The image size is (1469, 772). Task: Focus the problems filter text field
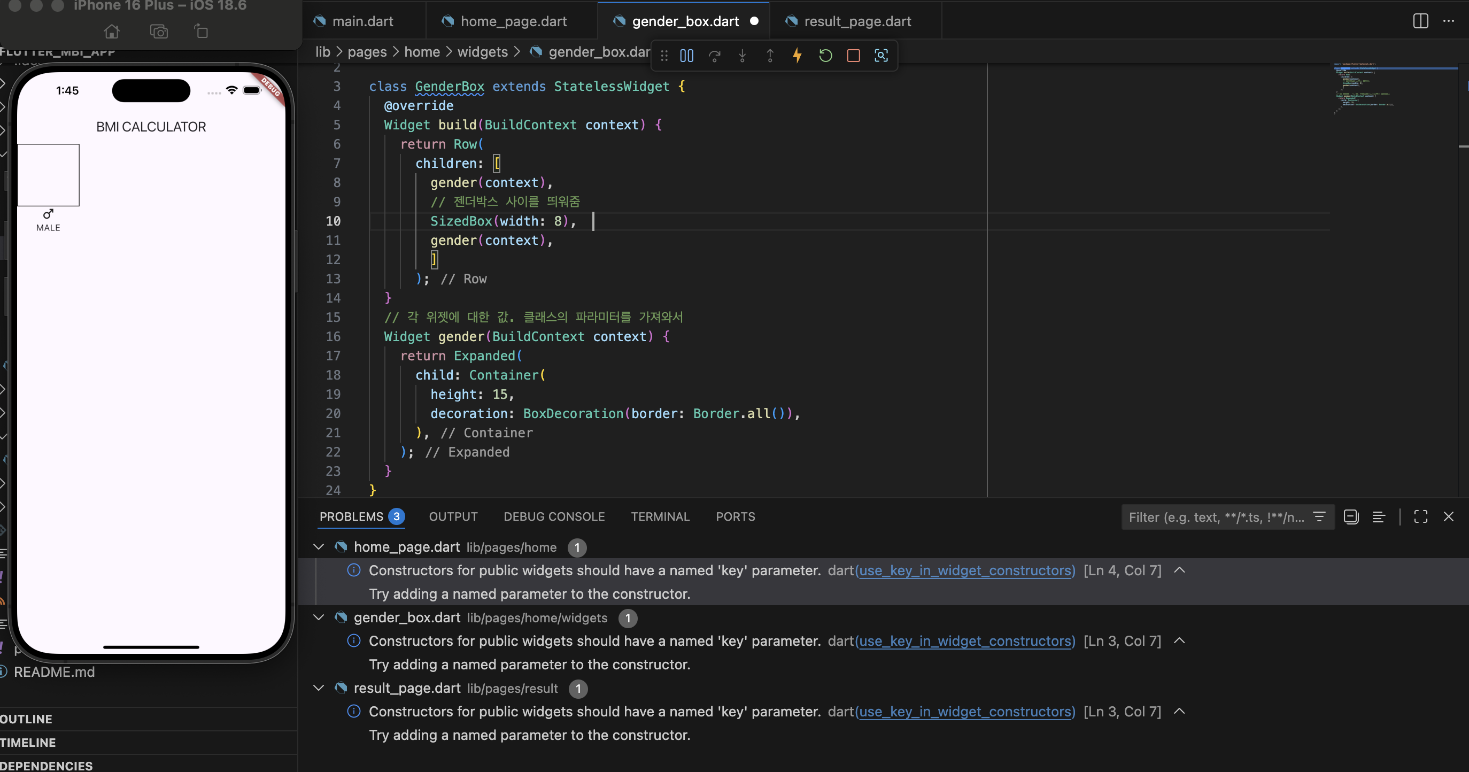pyautogui.click(x=1218, y=517)
